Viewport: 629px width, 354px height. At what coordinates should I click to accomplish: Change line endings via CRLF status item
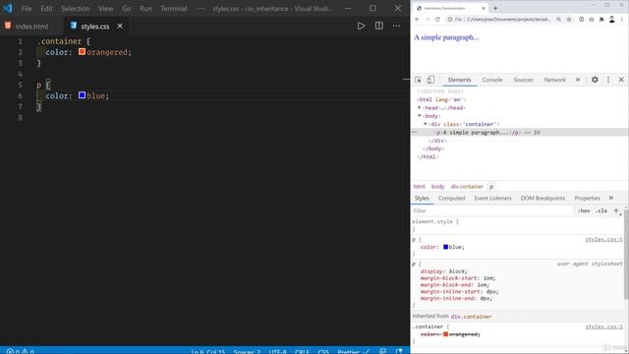[x=302, y=351]
